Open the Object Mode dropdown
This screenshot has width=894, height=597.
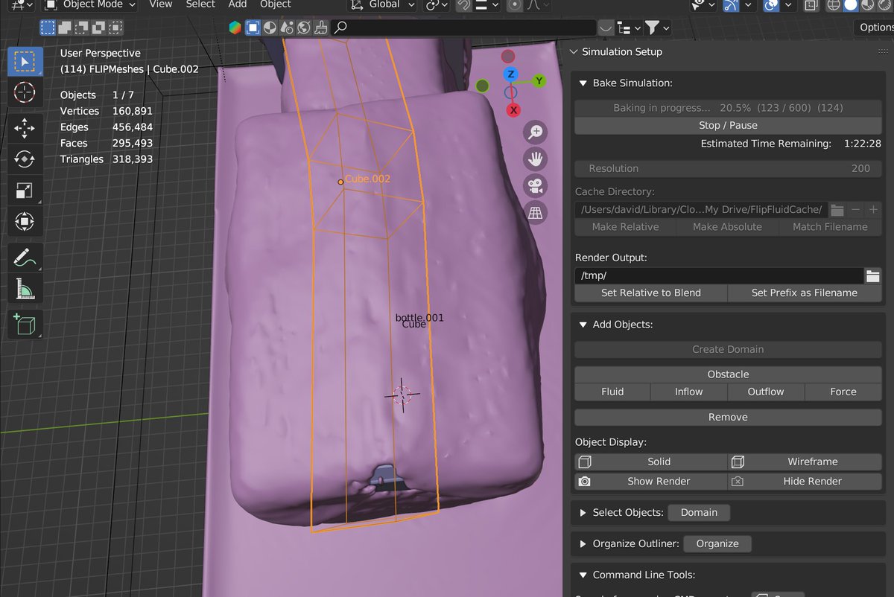pyautogui.click(x=89, y=5)
